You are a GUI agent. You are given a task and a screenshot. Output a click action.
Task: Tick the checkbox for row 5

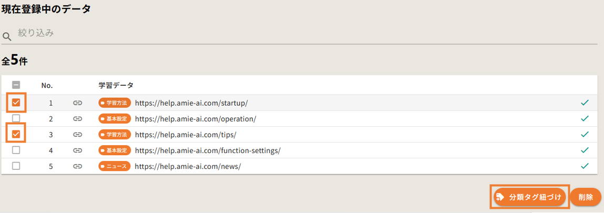(16, 166)
